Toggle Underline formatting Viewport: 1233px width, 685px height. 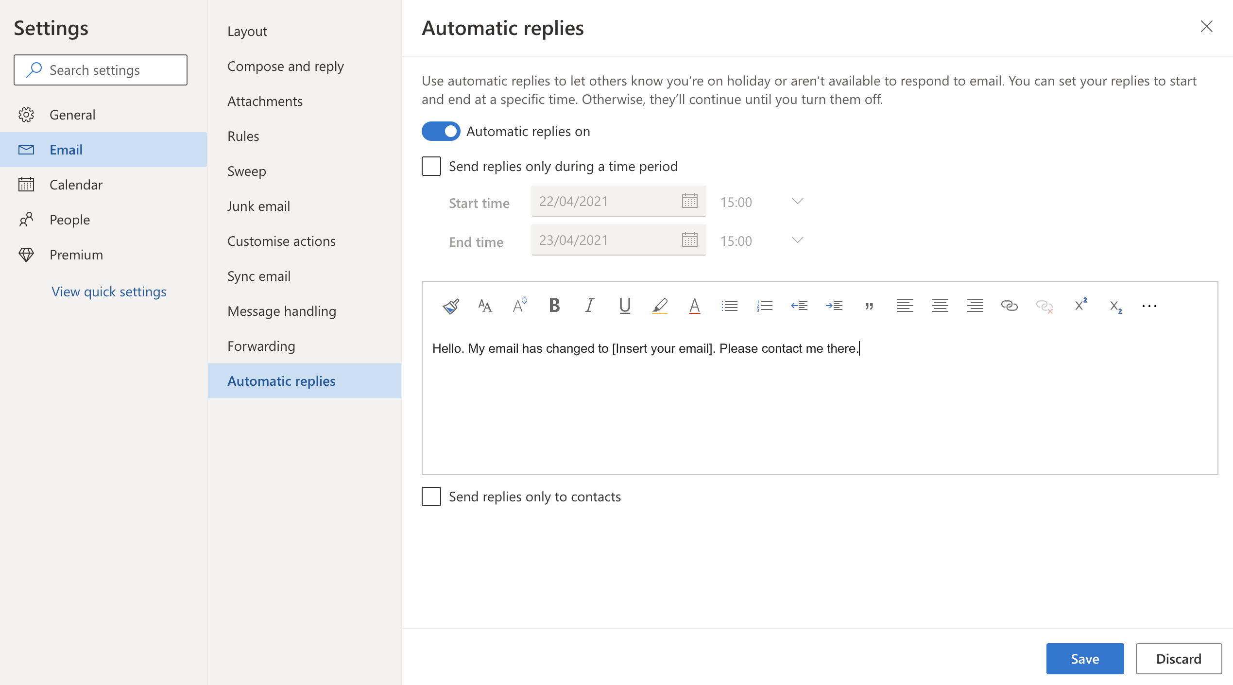pos(625,306)
